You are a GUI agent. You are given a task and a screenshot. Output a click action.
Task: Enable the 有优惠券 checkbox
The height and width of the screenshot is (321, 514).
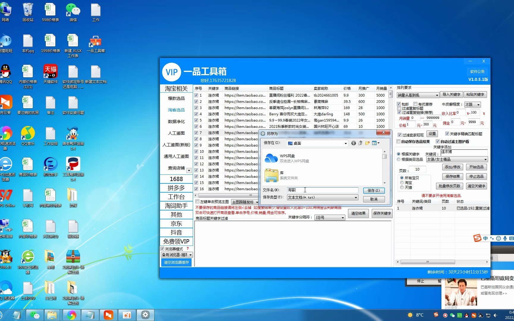(x=416, y=104)
